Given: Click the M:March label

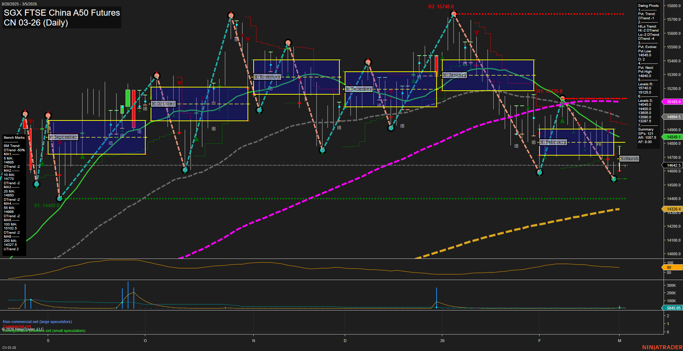Looking at the screenshot, I should pos(629,158).
